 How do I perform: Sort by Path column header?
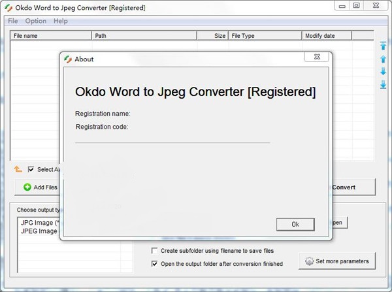point(144,36)
